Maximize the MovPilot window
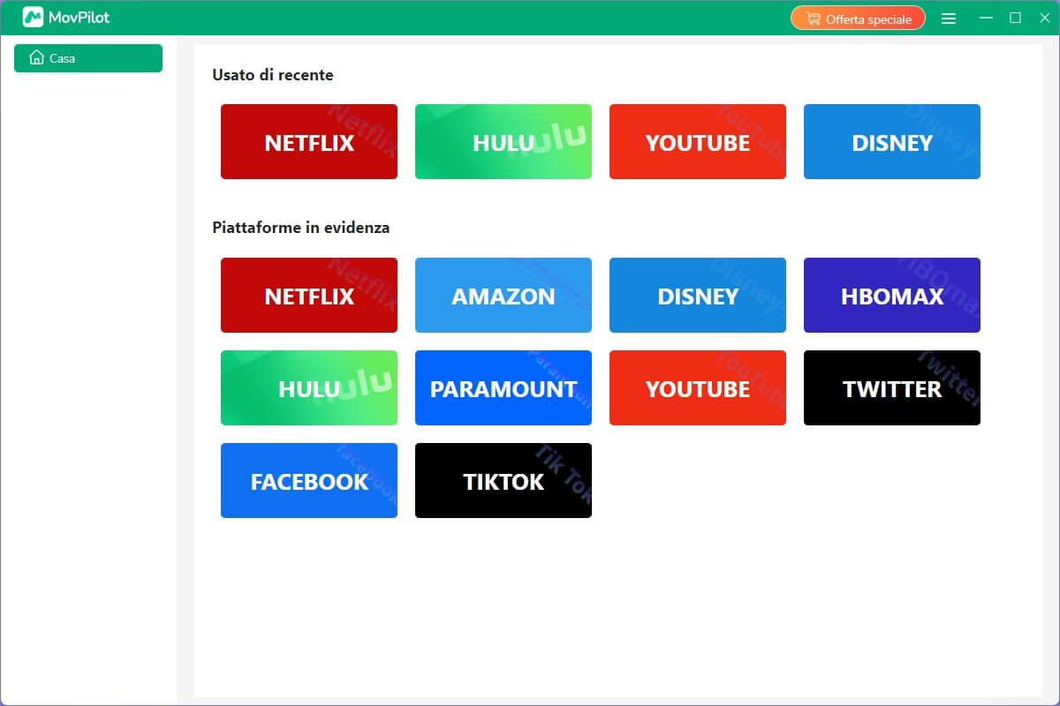Viewport: 1060px width, 706px height. 1015,19
